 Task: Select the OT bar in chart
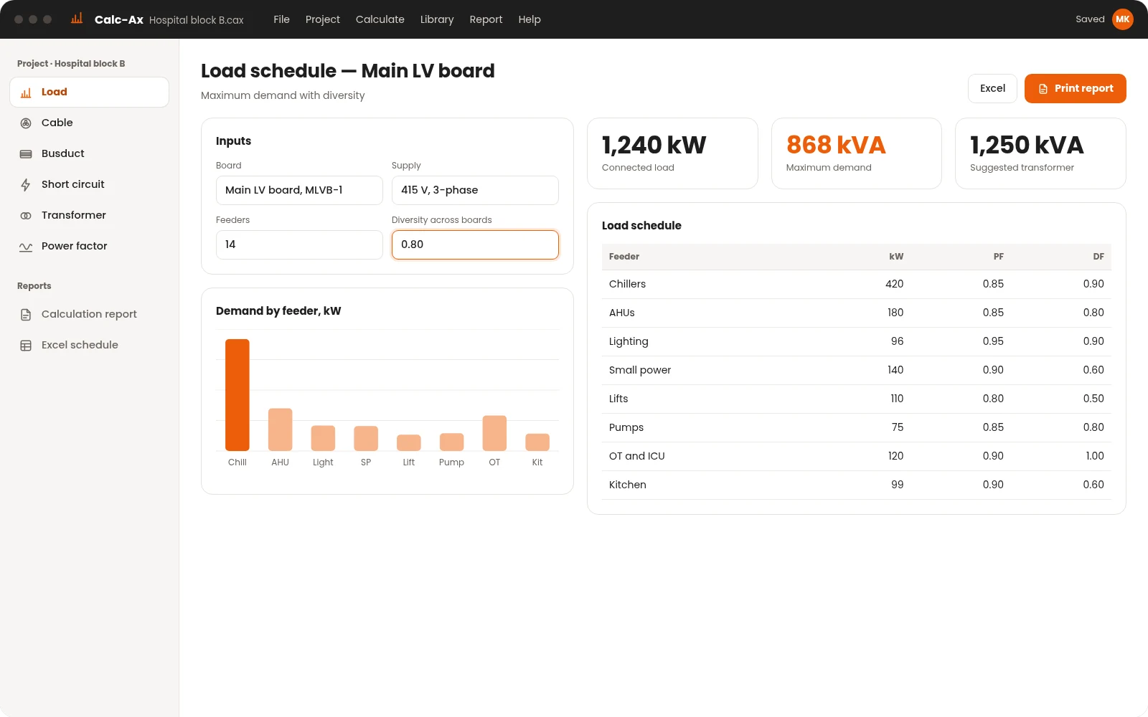click(x=494, y=433)
